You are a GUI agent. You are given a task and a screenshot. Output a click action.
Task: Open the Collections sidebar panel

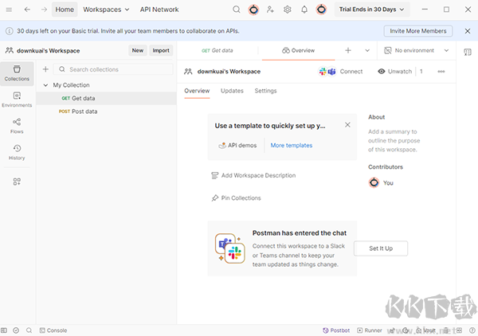click(17, 72)
